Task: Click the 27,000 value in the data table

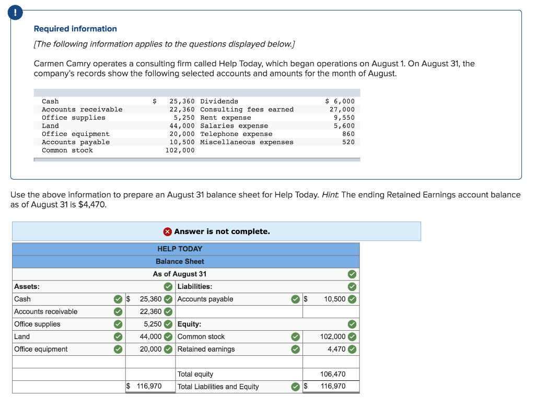Action: (342, 110)
